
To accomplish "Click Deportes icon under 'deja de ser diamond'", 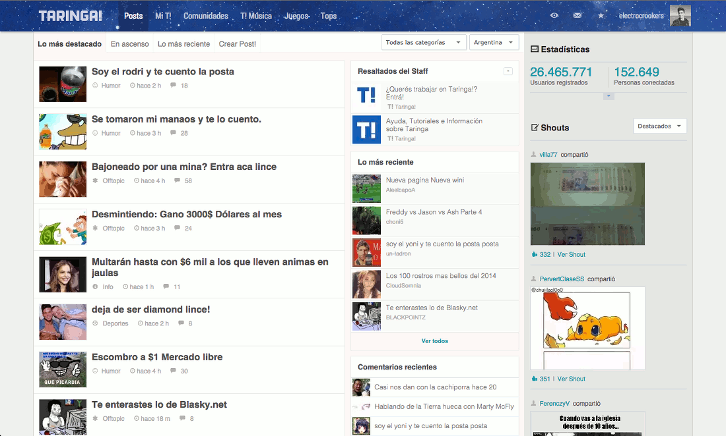I will click(95, 323).
